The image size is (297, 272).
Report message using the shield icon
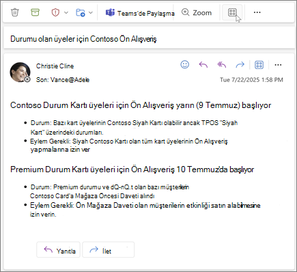pyautogui.click(x=55, y=12)
